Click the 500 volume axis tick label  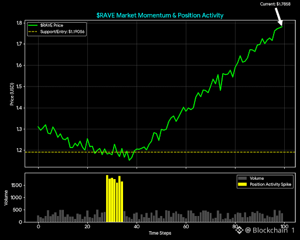click(18, 210)
